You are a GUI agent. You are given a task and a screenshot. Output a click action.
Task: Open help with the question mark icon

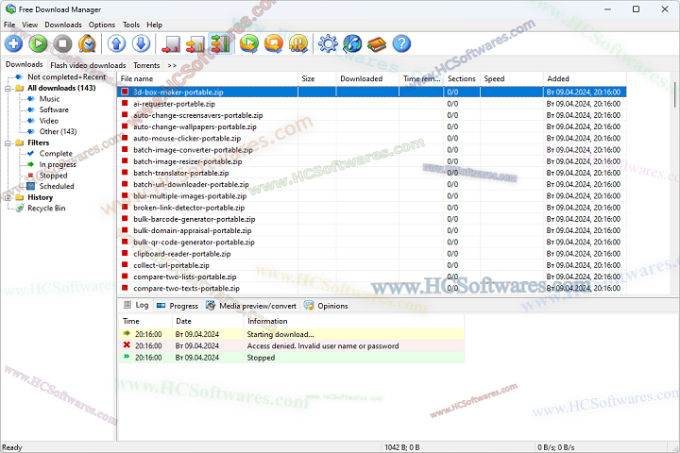click(x=401, y=43)
